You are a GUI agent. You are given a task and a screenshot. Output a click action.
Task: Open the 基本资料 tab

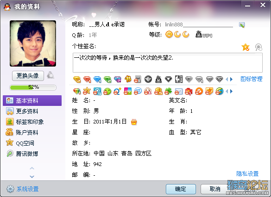click(32, 100)
